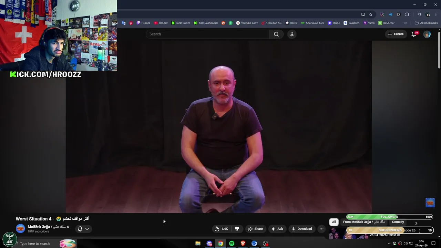
Task: Click the Windows taskbar search box
Action: [45, 244]
